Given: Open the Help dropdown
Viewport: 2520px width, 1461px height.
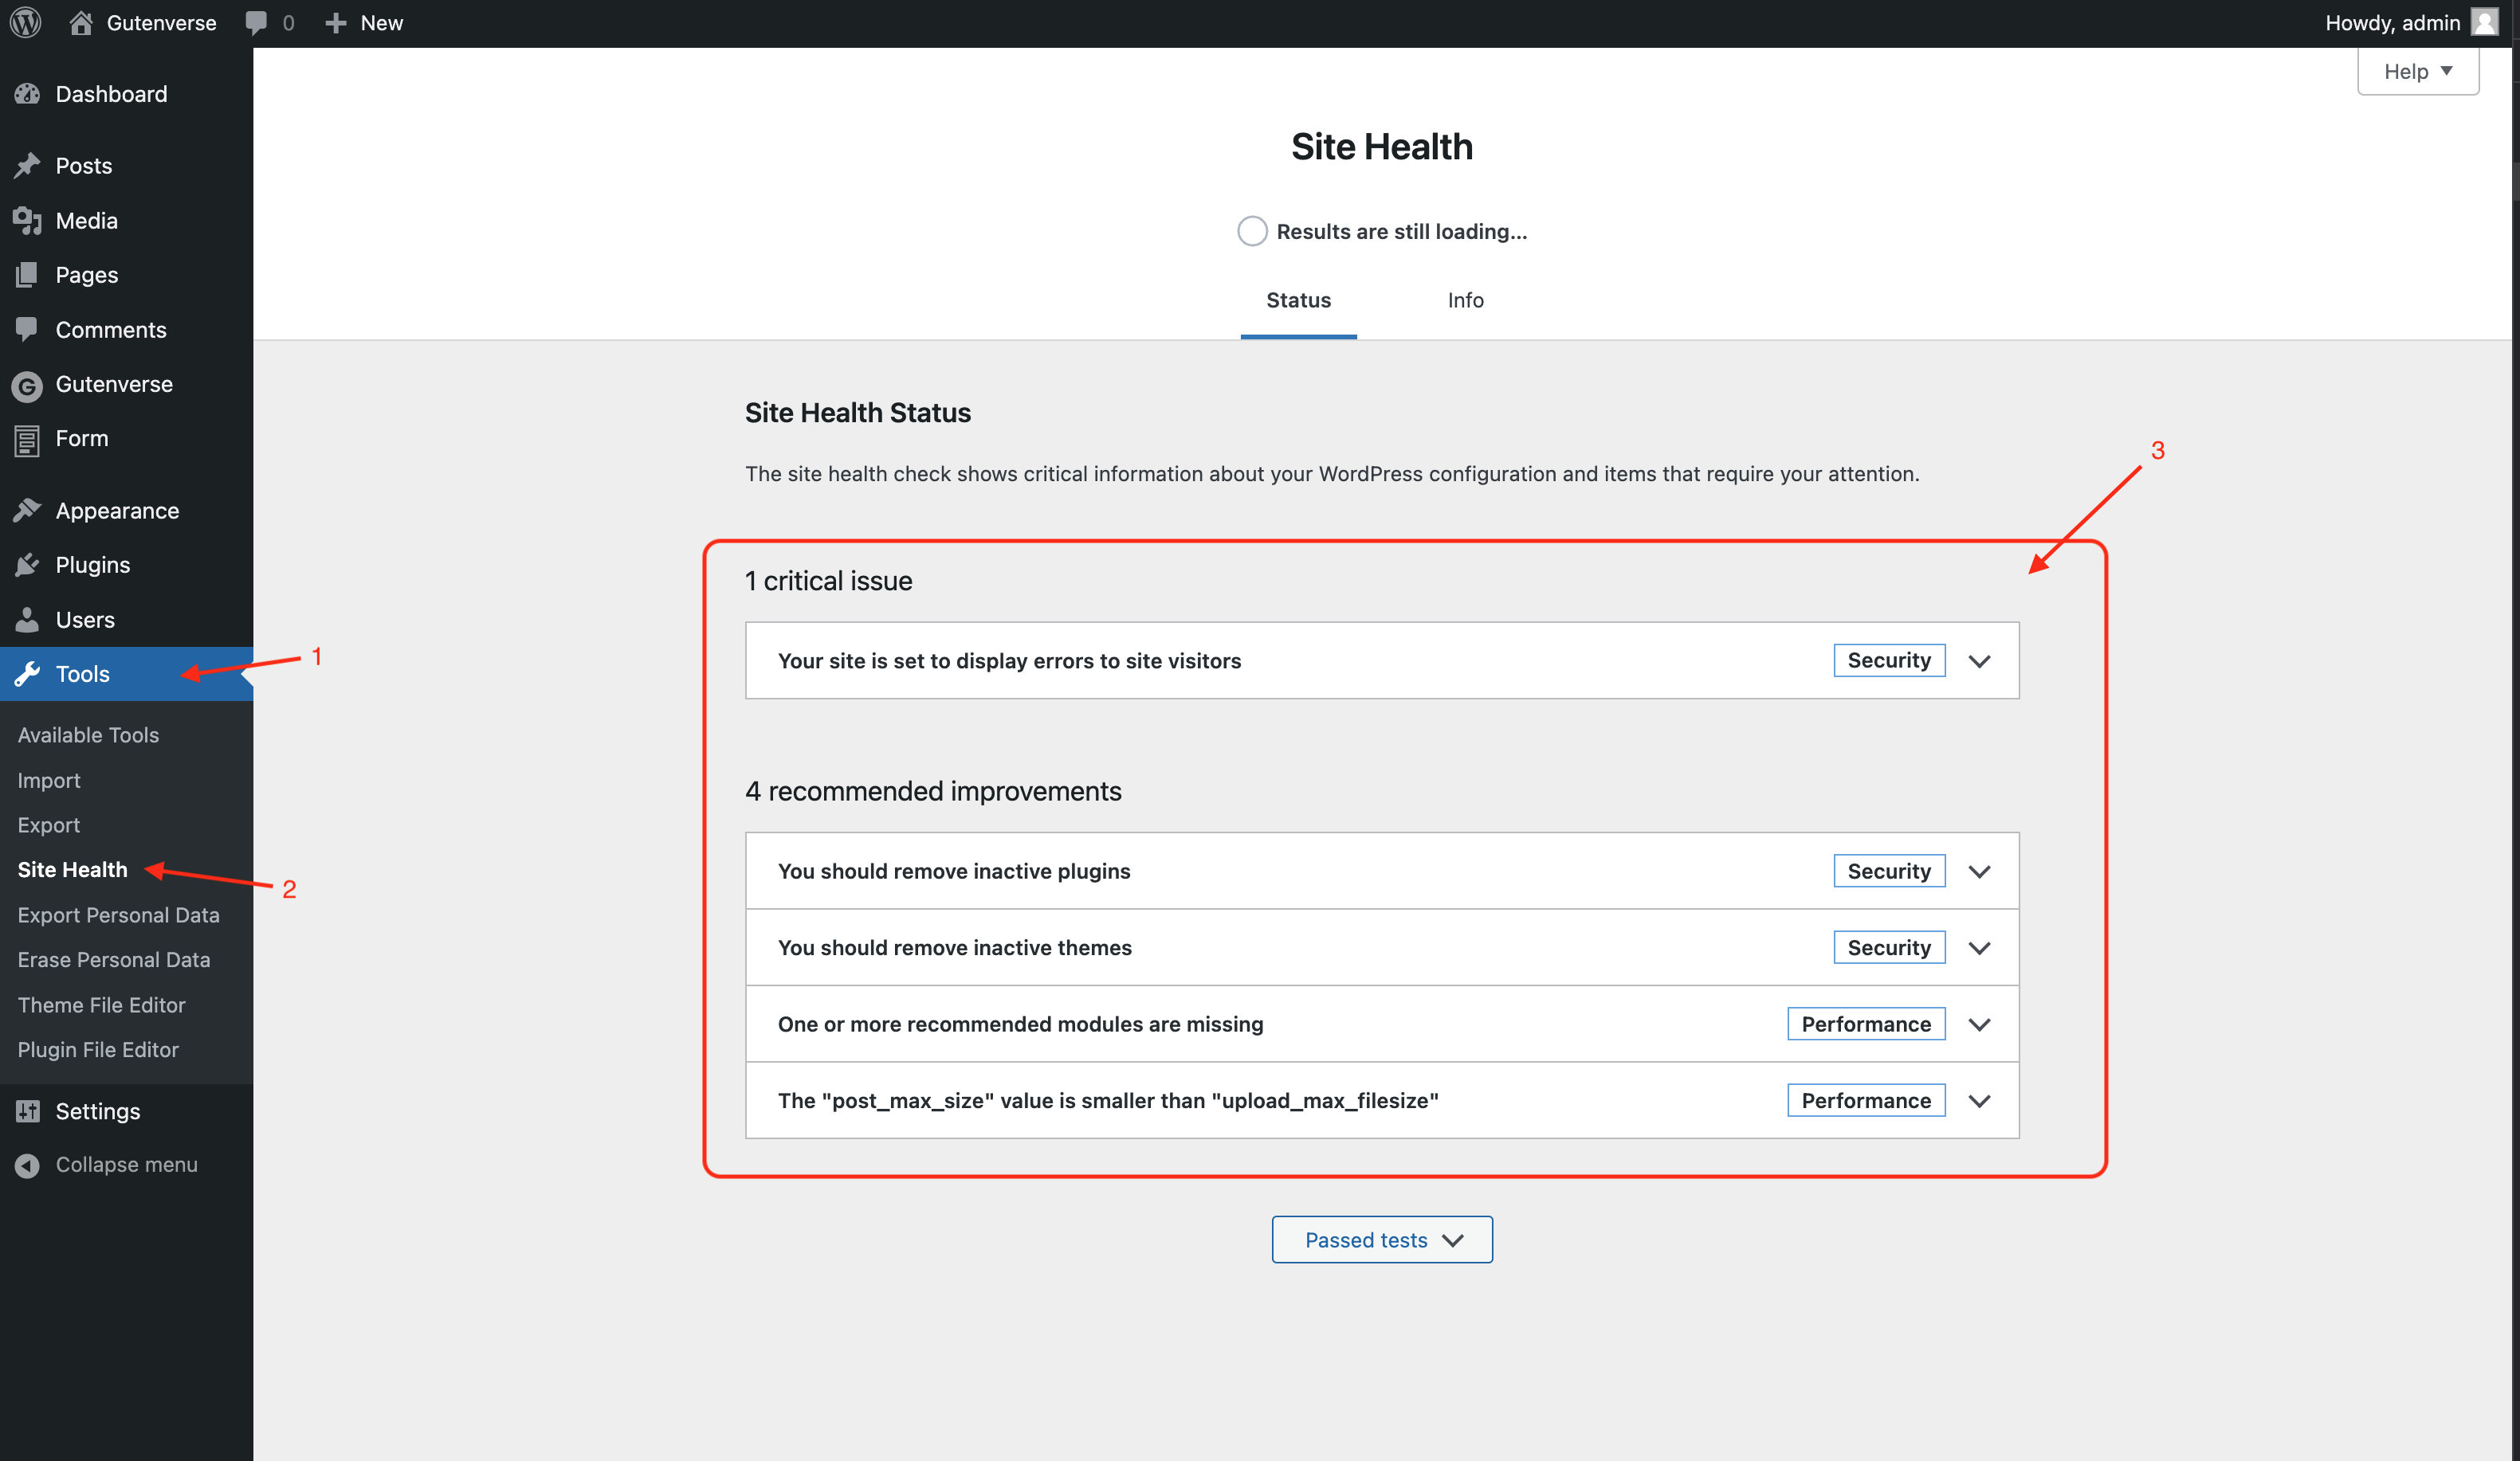Looking at the screenshot, I should (2417, 71).
